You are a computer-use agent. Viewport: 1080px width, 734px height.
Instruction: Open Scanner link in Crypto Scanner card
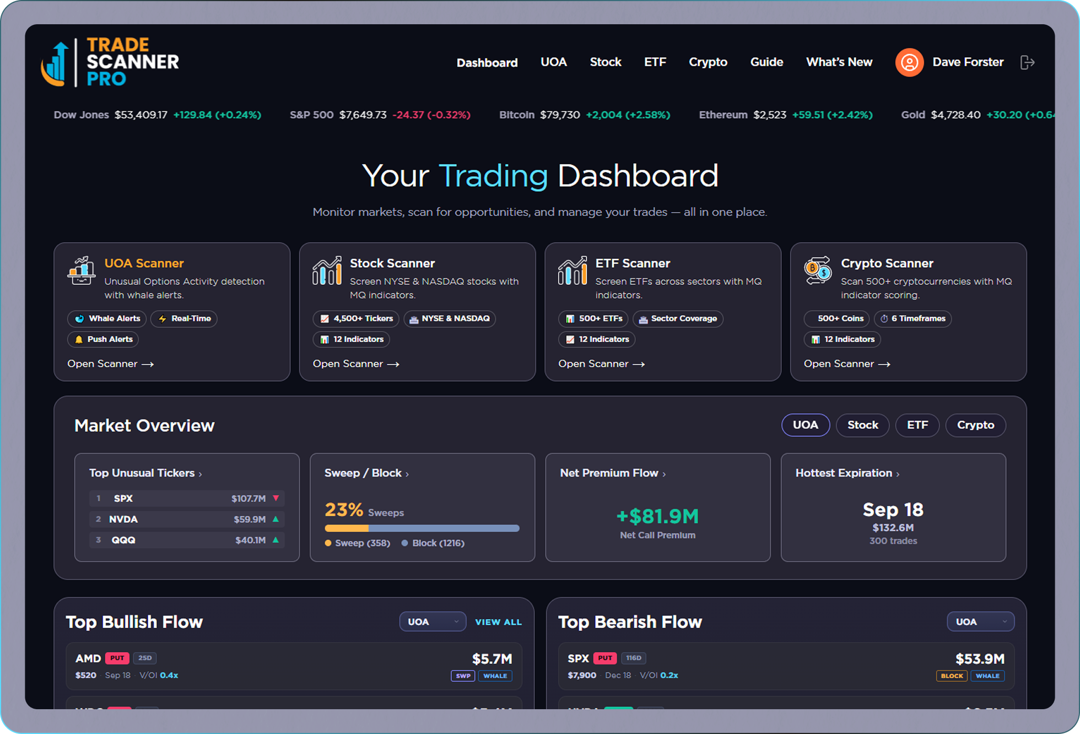(x=847, y=364)
